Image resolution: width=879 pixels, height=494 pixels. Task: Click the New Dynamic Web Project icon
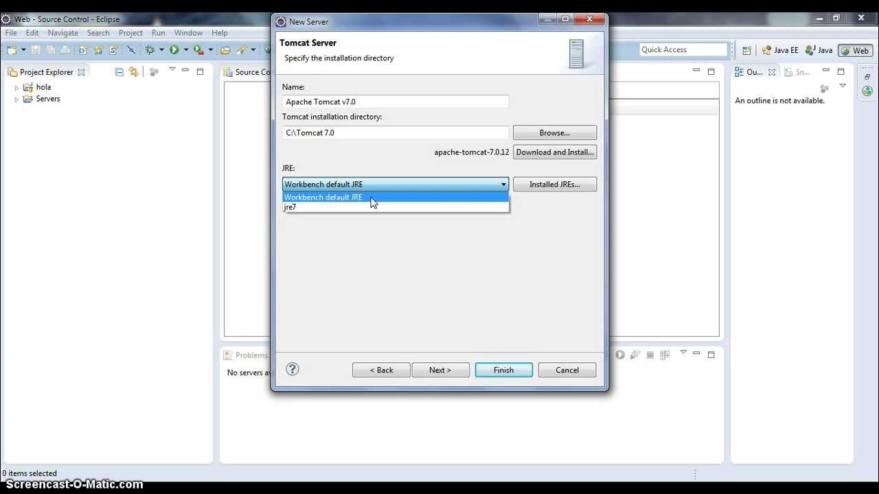pyautogui.click(x=83, y=50)
